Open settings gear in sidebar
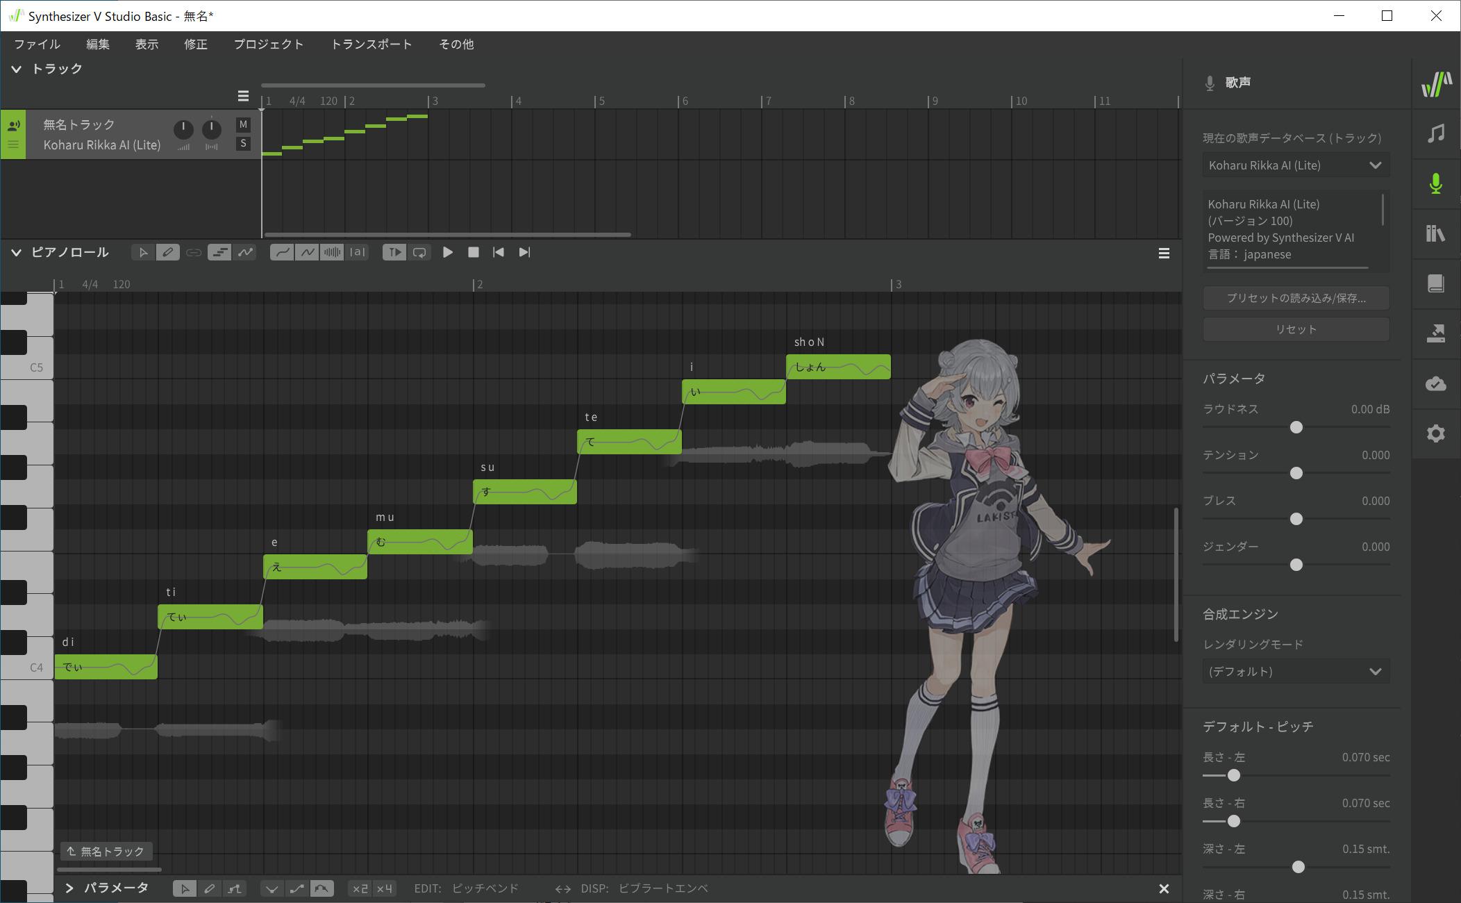The image size is (1461, 903). pos(1436,433)
